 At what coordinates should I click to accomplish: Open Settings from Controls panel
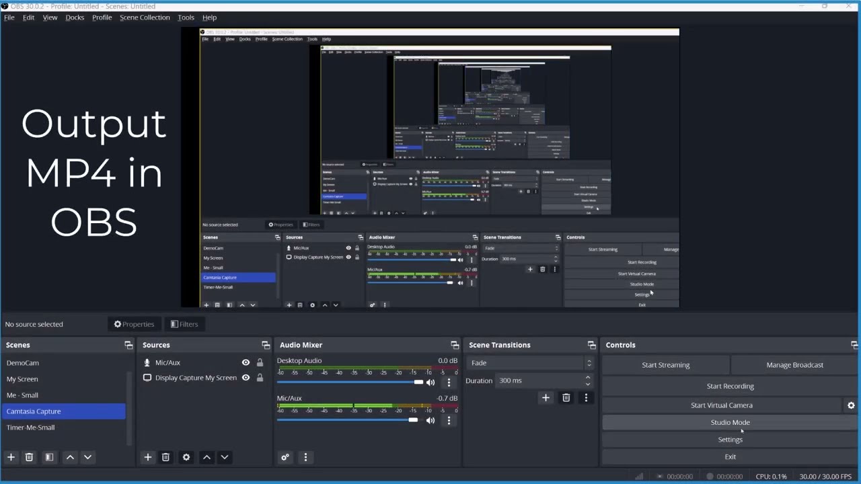730,440
